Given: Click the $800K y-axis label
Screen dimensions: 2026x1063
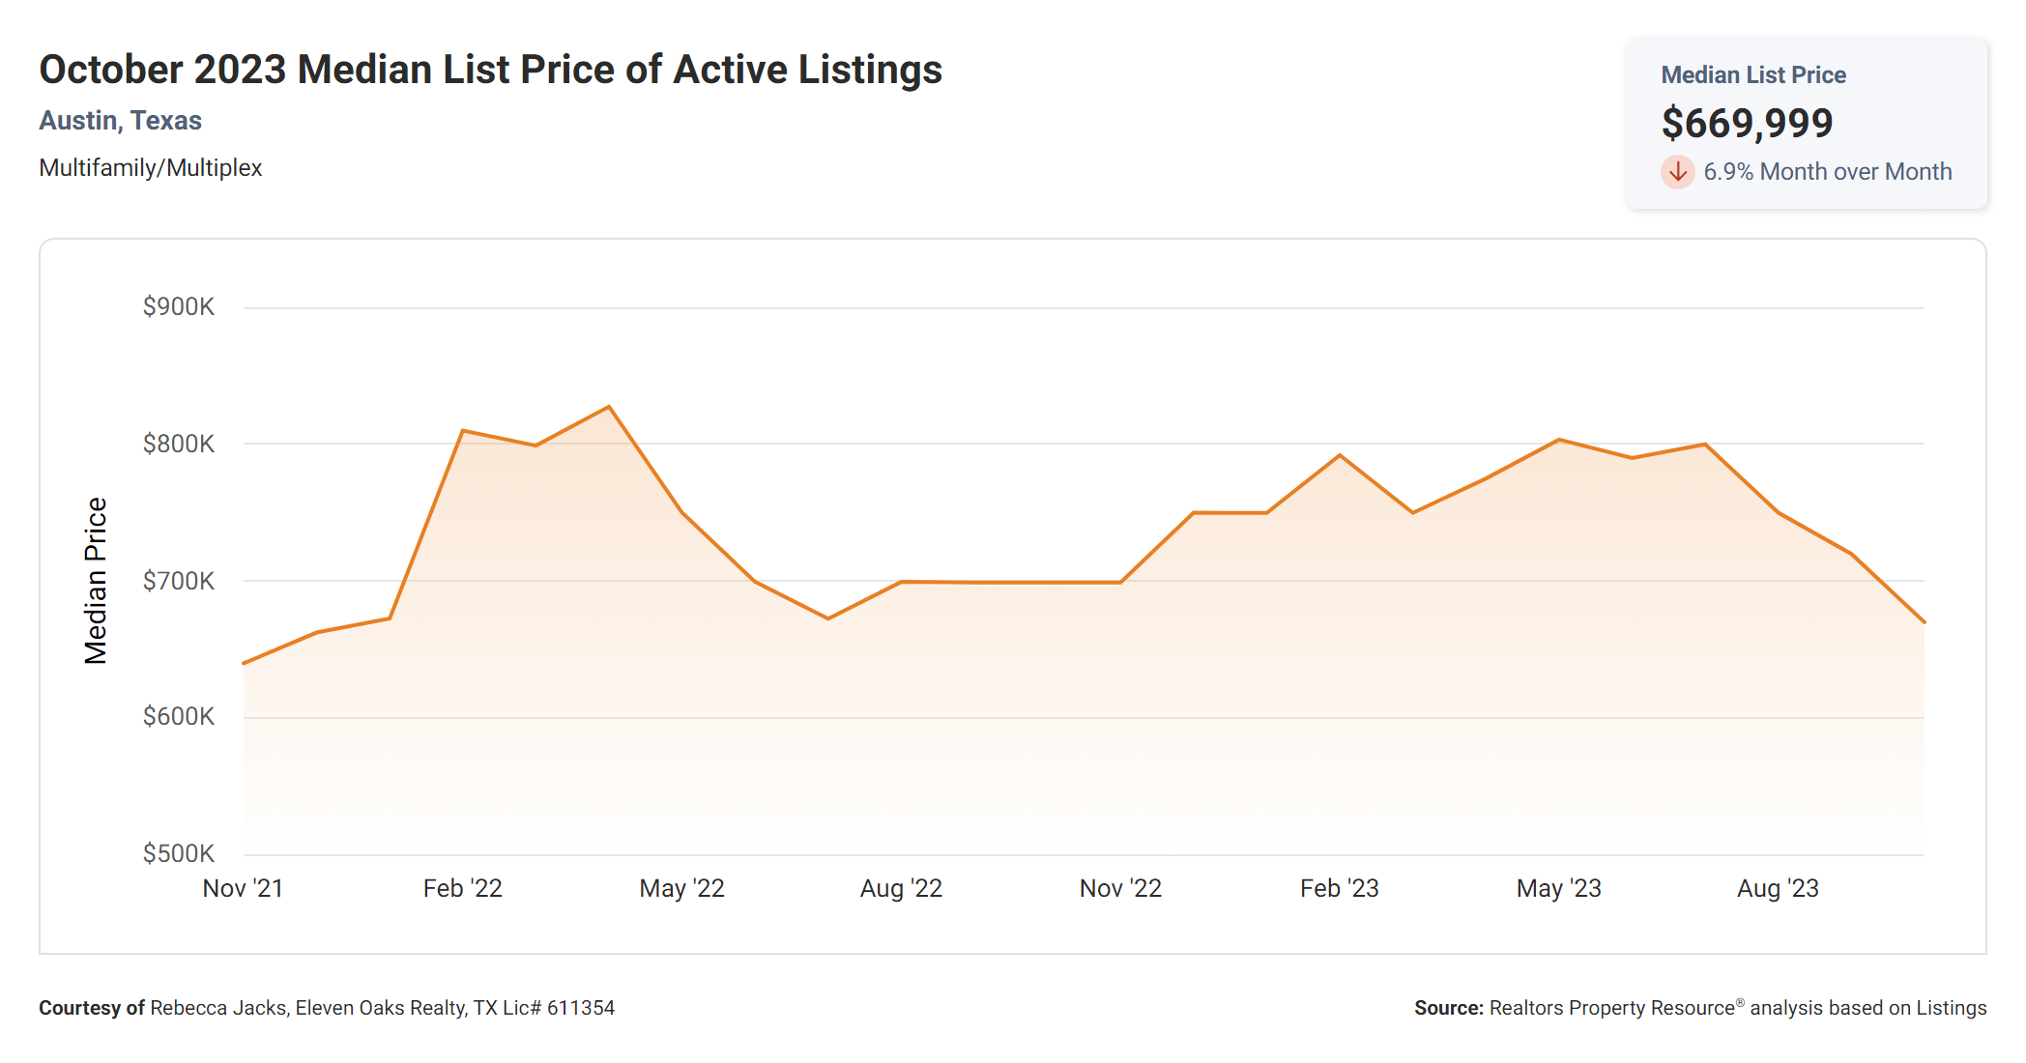Looking at the screenshot, I should click(179, 445).
